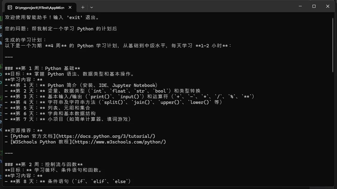Minimize the terminal window
Image resolution: width=337 pixels, height=189 pixels.
300,6
